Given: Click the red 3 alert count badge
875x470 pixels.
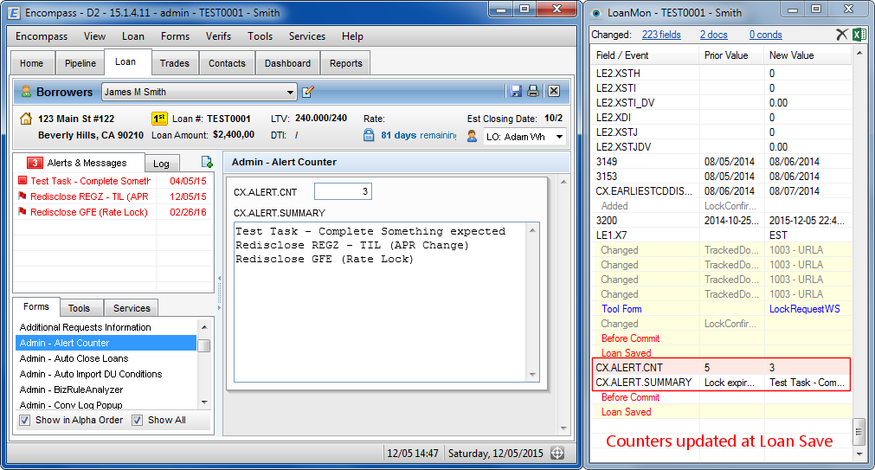Looking at the screenshot, I should (35, 163).
